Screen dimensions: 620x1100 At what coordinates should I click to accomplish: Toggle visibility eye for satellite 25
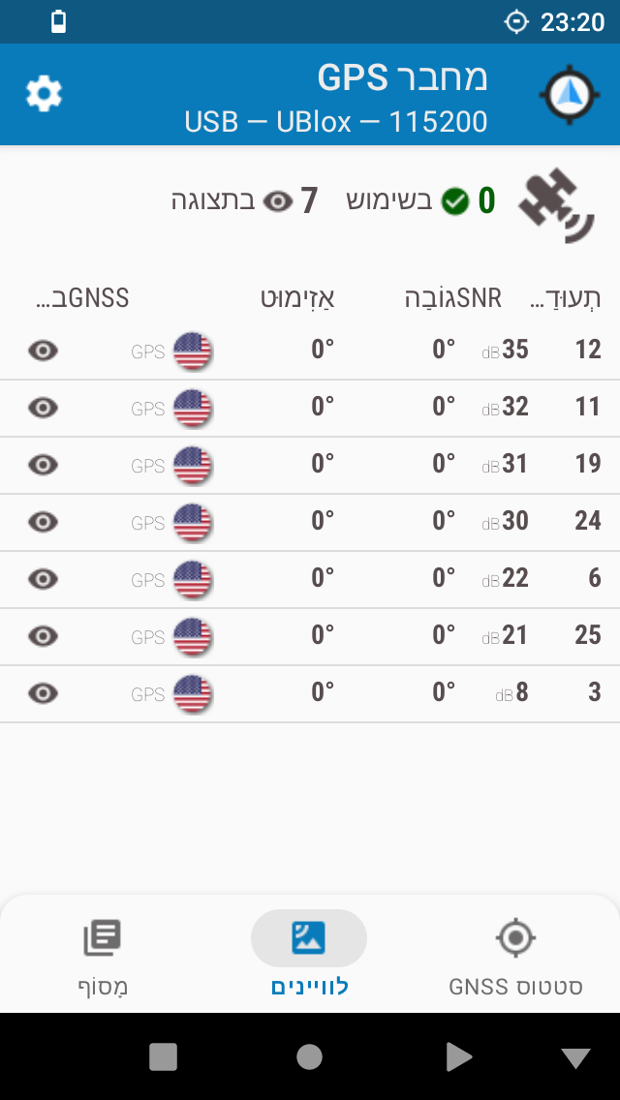pos(43,636)
